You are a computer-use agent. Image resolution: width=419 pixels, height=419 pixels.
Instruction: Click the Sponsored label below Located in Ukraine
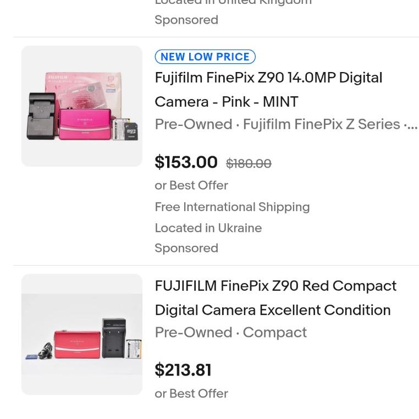click(186, 248)
